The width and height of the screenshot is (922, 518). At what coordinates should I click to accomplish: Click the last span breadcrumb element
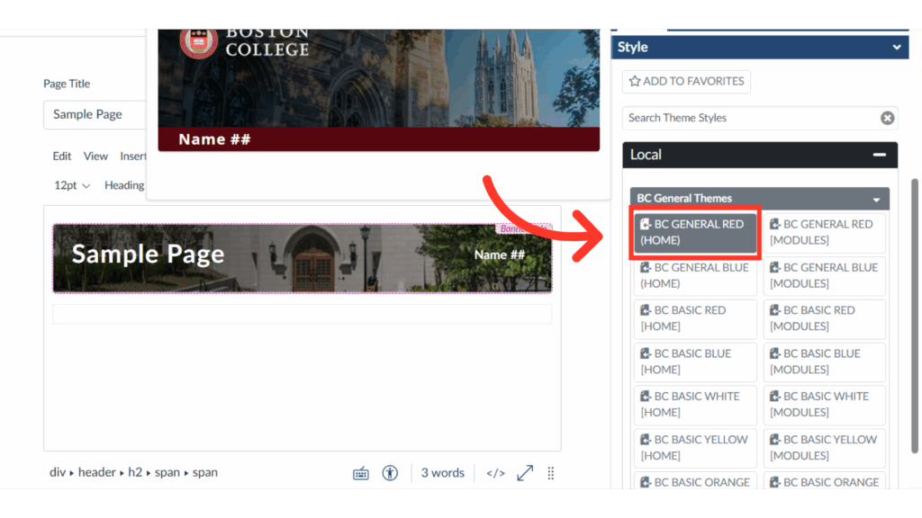coord(205,472)
